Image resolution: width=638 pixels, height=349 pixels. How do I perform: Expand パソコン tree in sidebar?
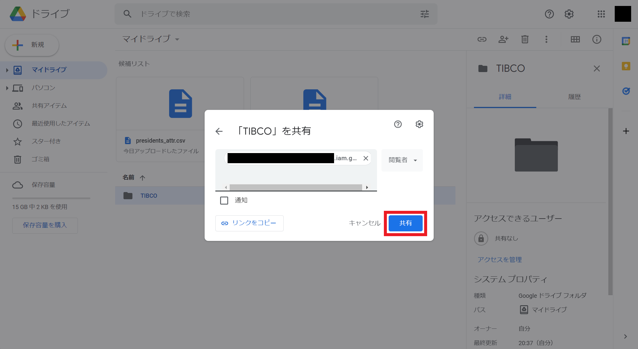7,88
